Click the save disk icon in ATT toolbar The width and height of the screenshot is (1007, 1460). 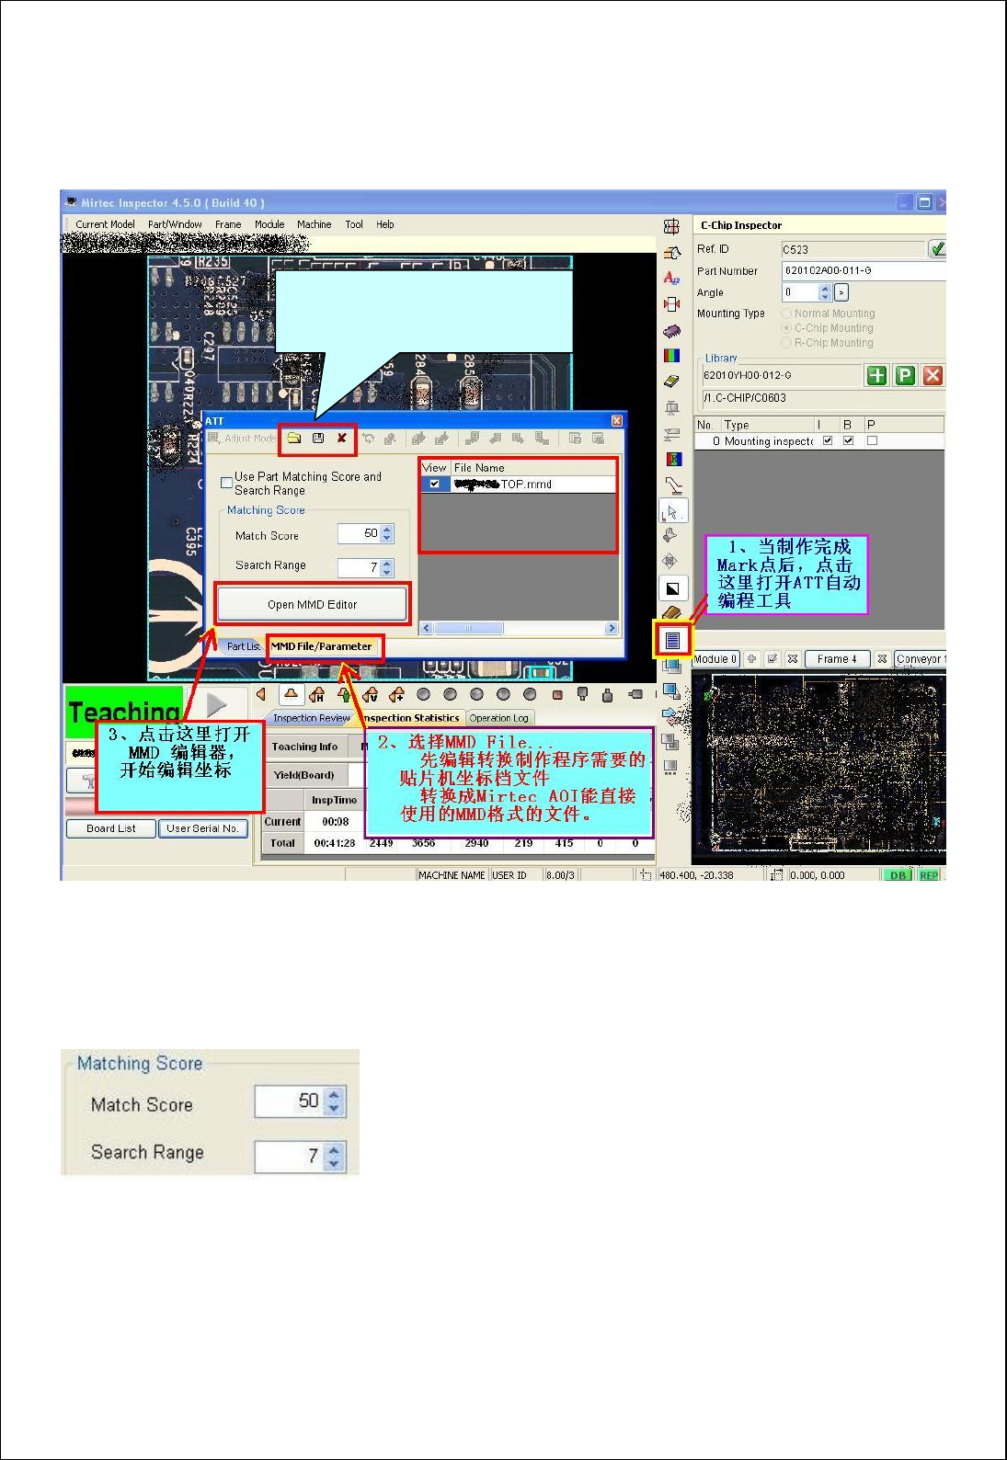point(318,439)
